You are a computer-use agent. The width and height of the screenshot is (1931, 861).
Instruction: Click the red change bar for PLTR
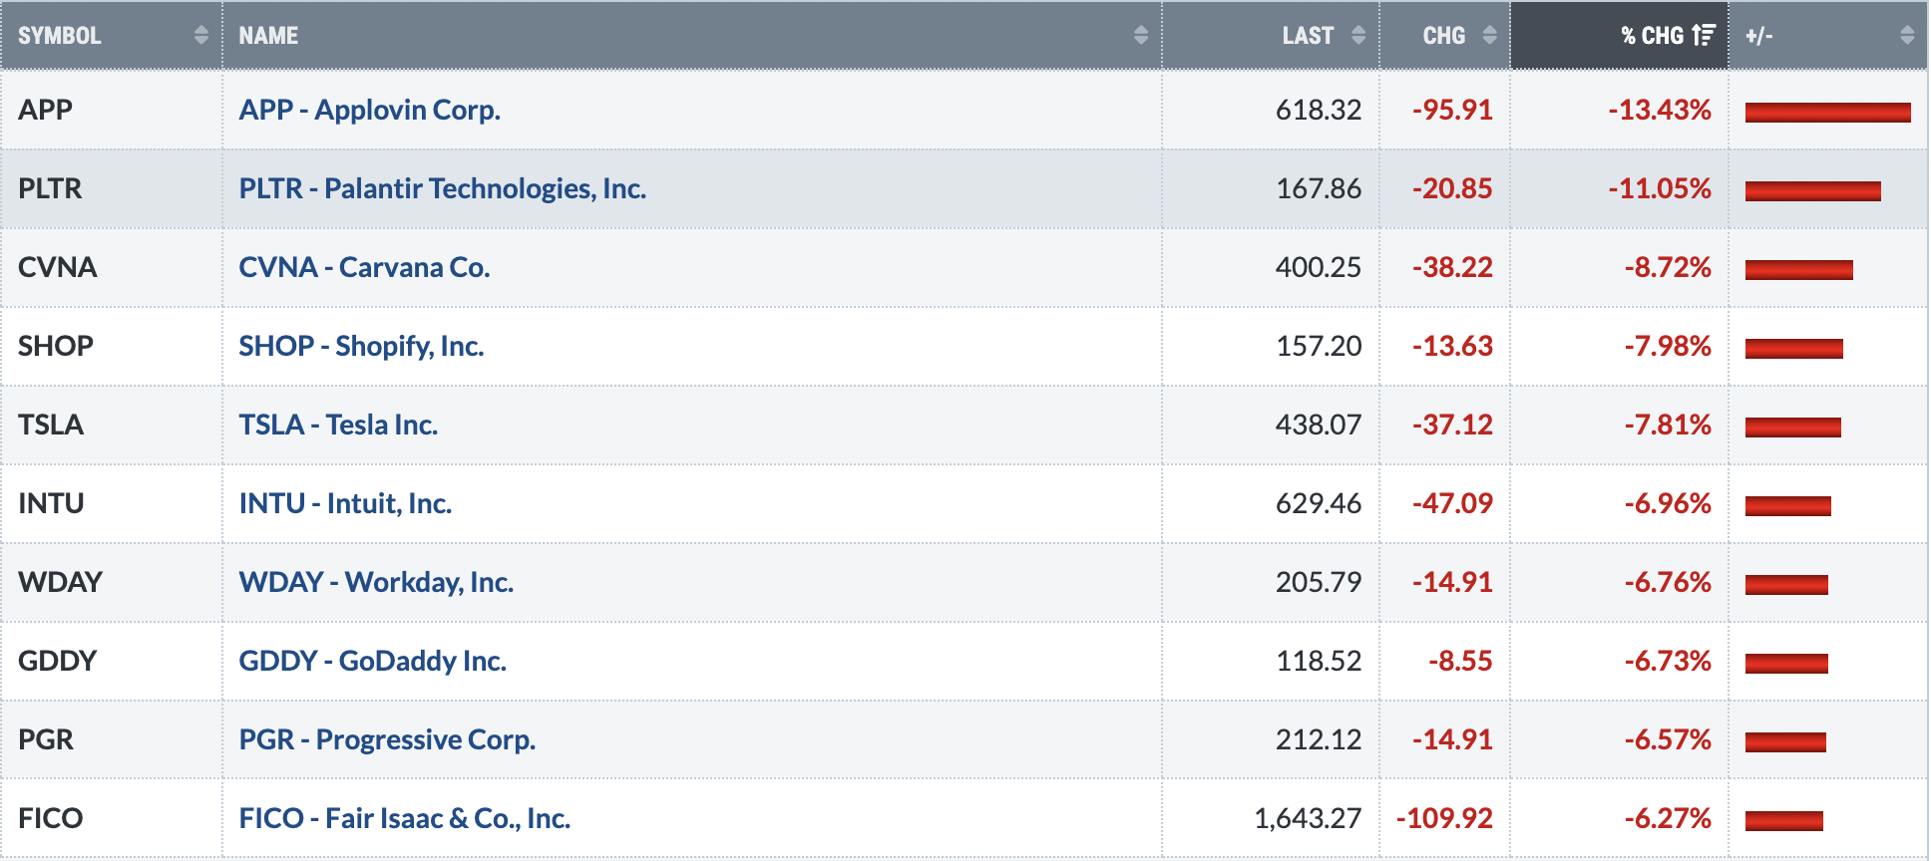pos(1812,190)
